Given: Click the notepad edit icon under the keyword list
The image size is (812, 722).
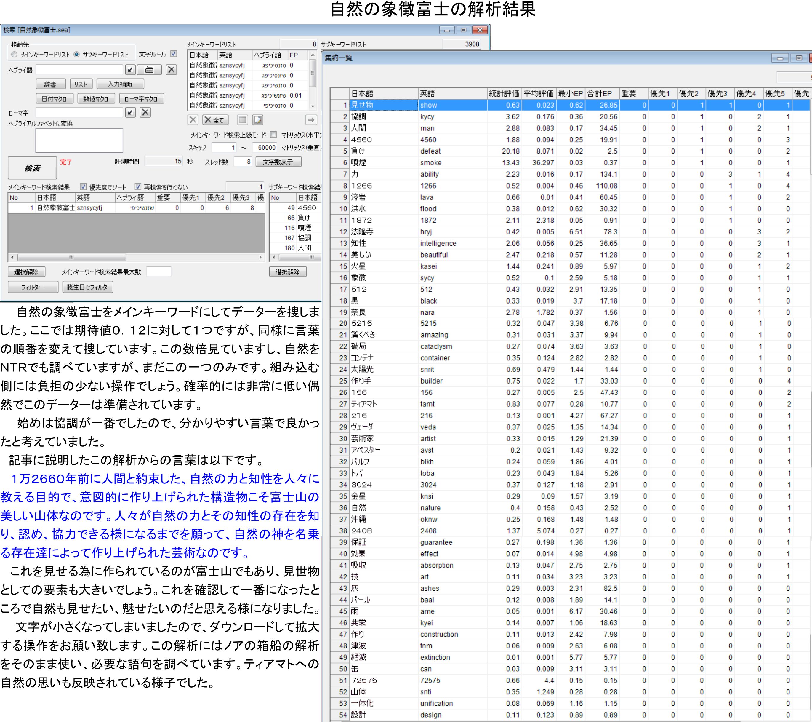Looking at the screenshot, I should pyautogui.click(x=257, y=120).
